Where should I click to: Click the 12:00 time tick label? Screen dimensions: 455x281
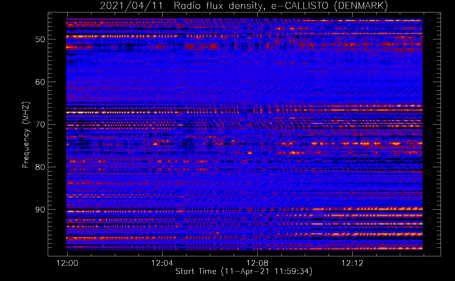point(67,263)
